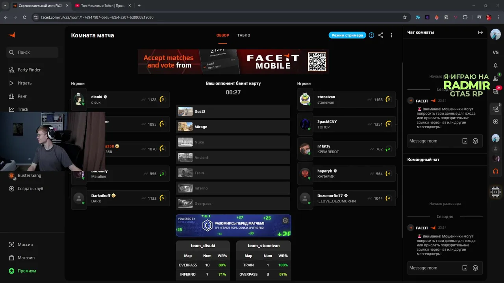The image size is (504, 283).
Task: Open player Darknikoff's card
Action: tap(120, 198)
